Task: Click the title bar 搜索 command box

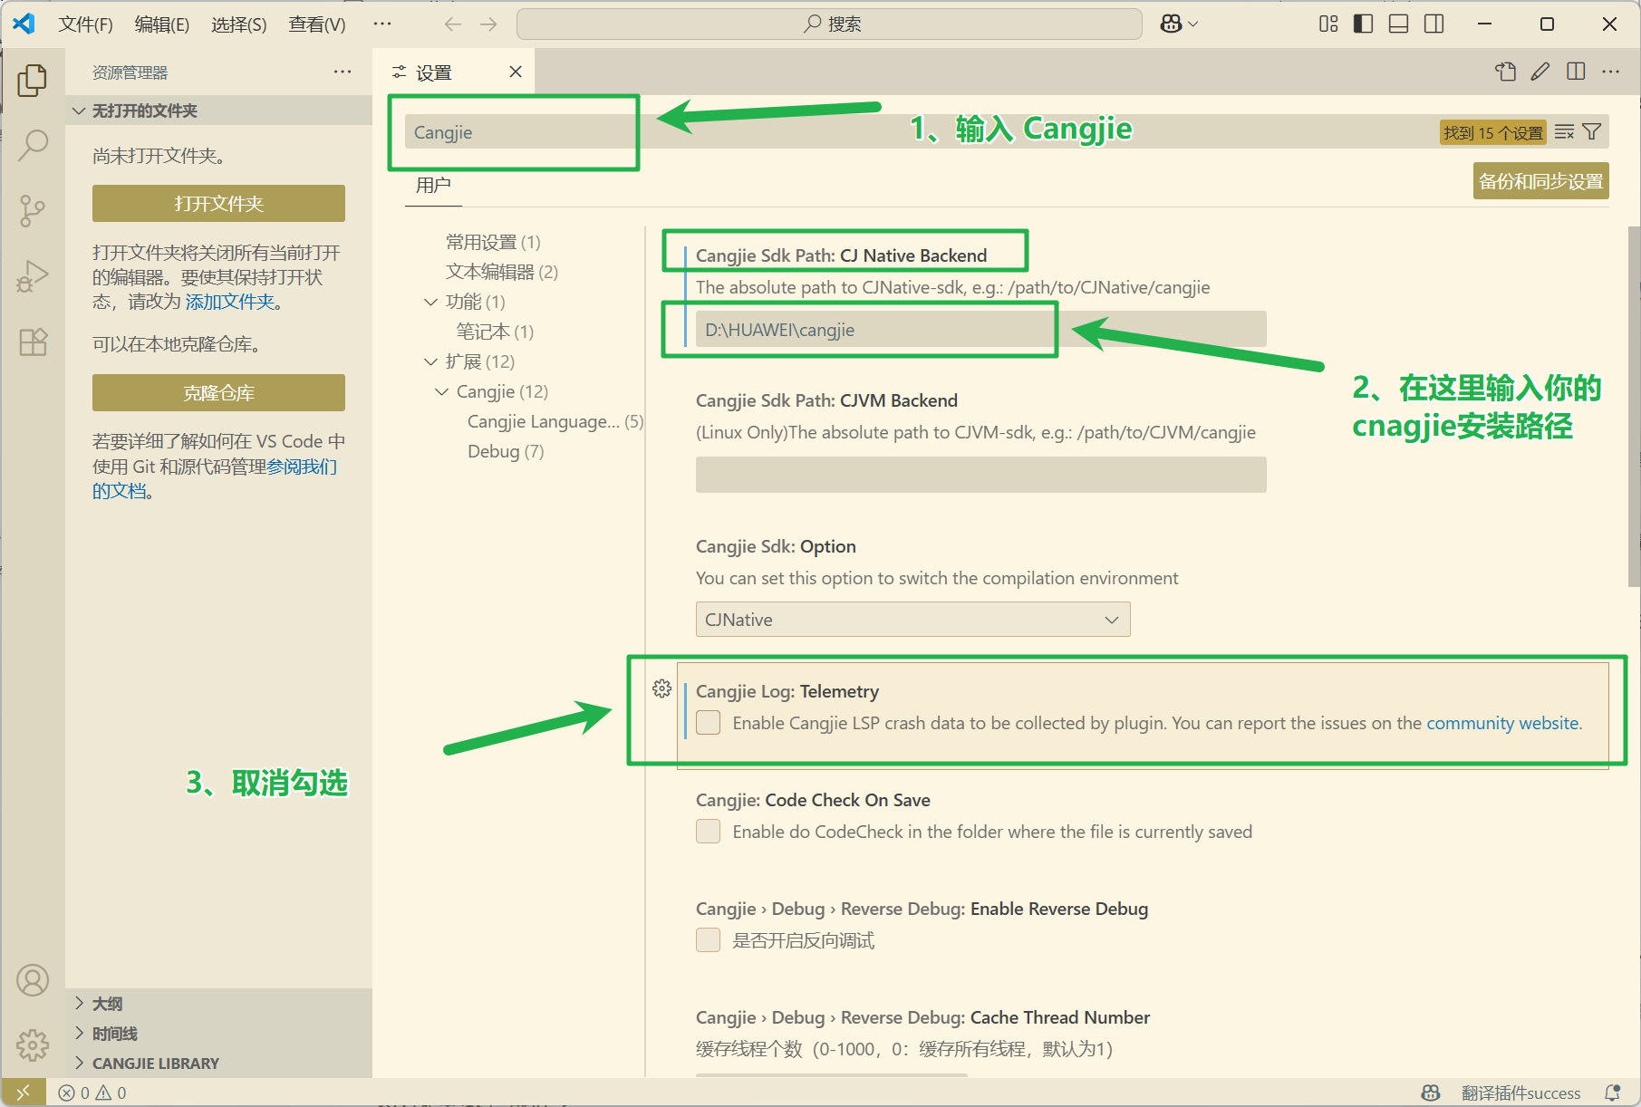Action: 829,24
